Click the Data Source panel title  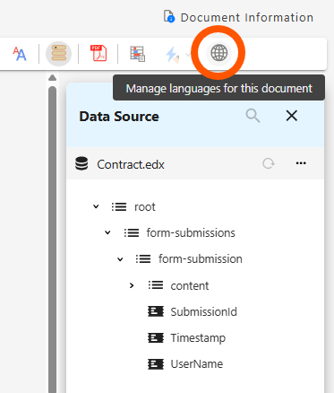click(119, 117)
